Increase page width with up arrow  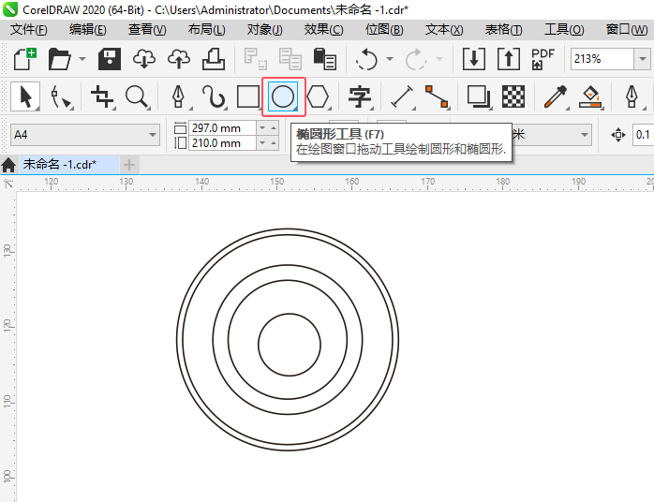coord(274,127)
